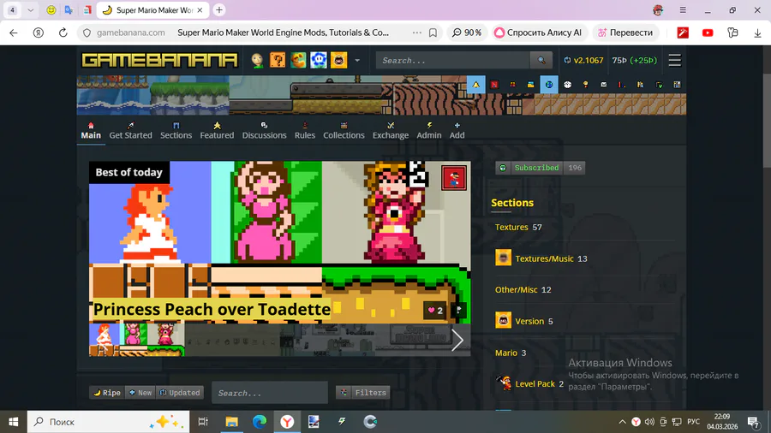Open the Featured tab
This screenshot has width=771, height=433.
(217, 131)
